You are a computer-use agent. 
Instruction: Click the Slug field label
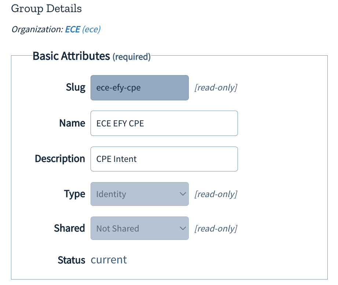(x=76, y=88)
